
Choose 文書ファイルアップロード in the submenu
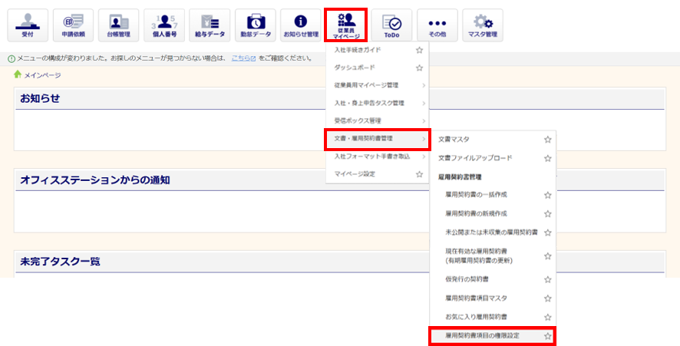475,158
